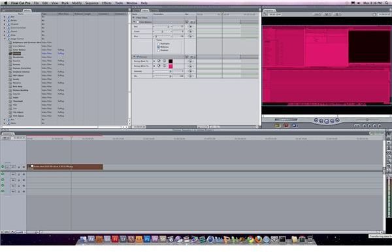This screenshot has width=392, height=252.
Task: Select the pink color swatch in filter parameters
Action: 171,66
